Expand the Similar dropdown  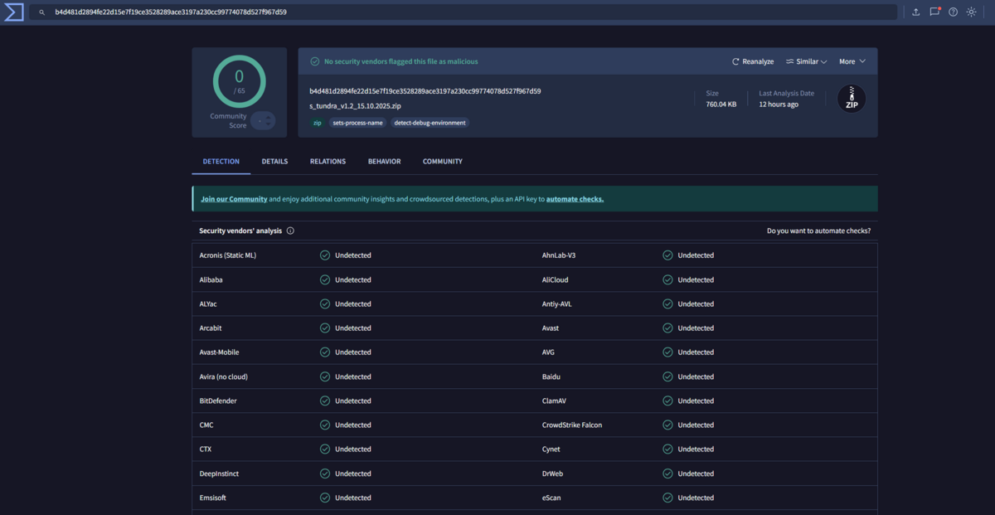coord(807,61)
